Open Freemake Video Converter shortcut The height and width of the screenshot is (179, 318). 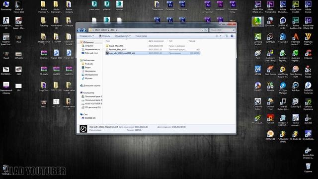click(x=308, y=39)
